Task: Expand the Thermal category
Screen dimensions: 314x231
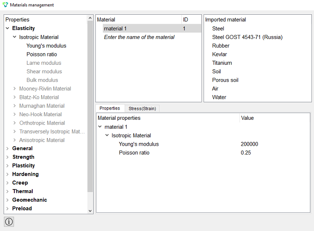Action: 8,191
